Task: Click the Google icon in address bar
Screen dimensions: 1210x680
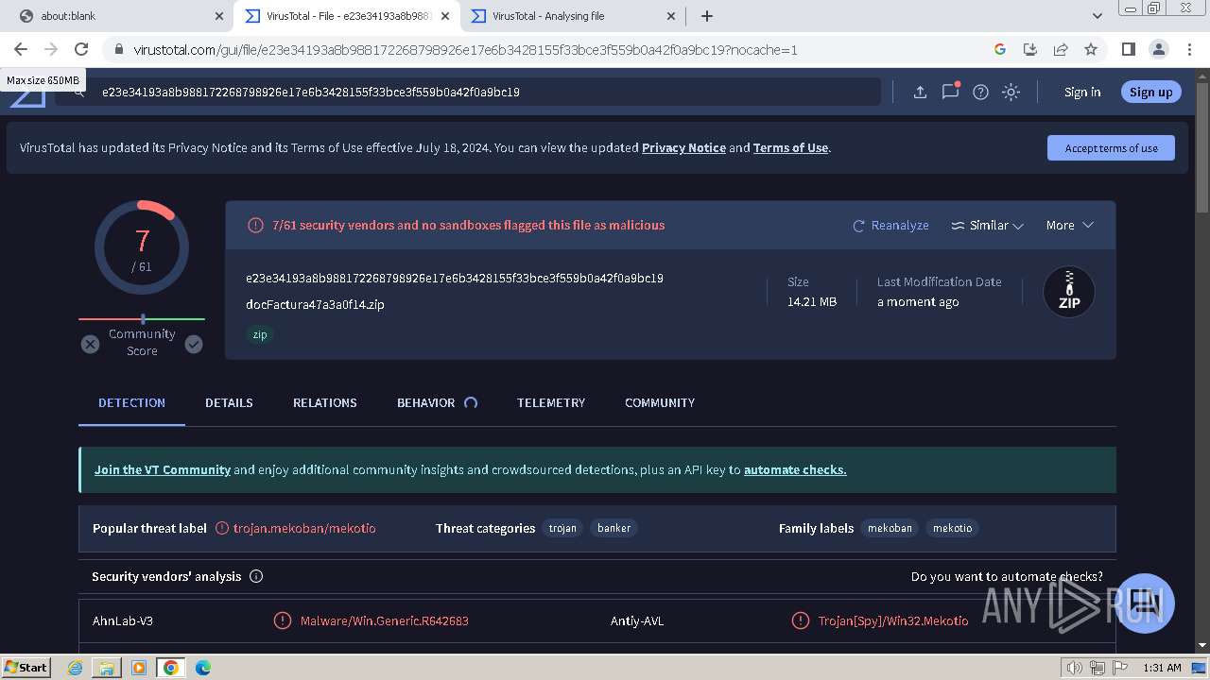Action: point(1000,49)
